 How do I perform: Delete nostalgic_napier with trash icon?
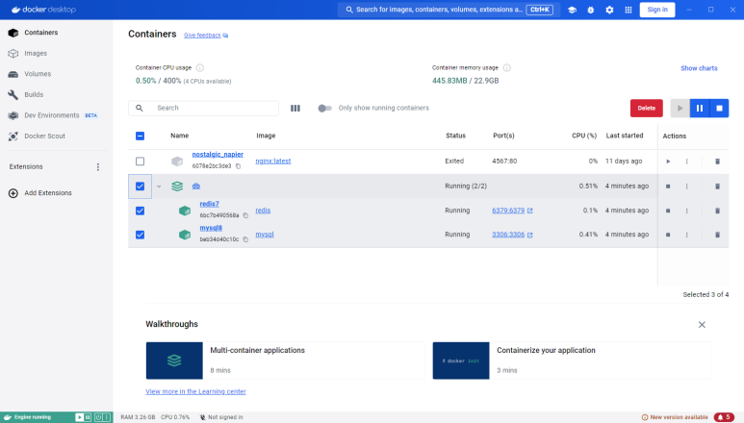pyautogui.click(x=717, y=162)
